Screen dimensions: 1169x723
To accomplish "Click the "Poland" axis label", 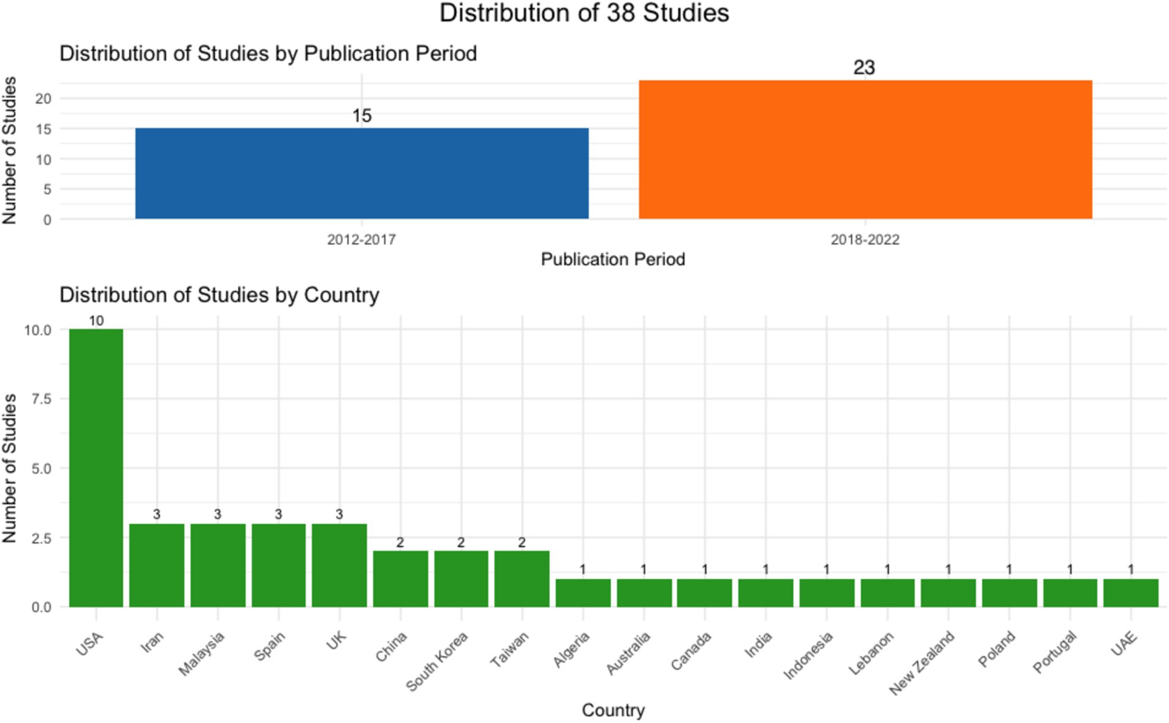I will 997,649.
